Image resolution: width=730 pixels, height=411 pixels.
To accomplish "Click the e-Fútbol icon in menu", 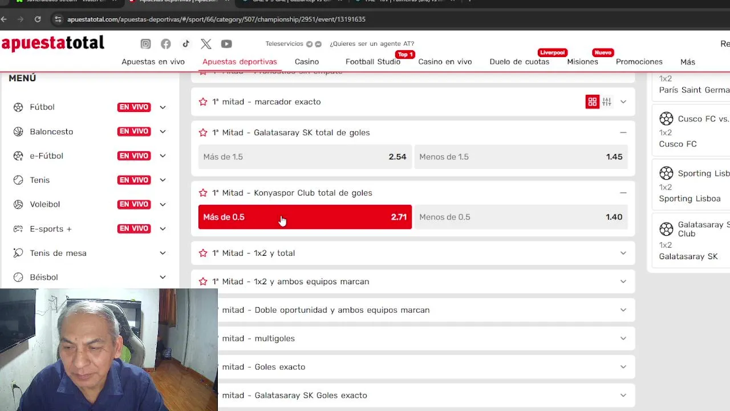I will pos(19,156).
